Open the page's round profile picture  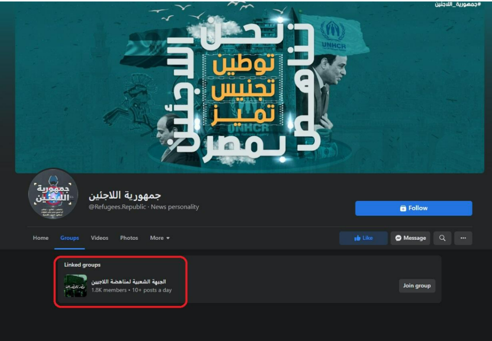tap(53, 194)
